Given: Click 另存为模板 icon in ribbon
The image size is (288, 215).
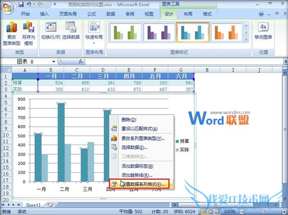Looking at the screenshot, I should (x=28, y=33).
